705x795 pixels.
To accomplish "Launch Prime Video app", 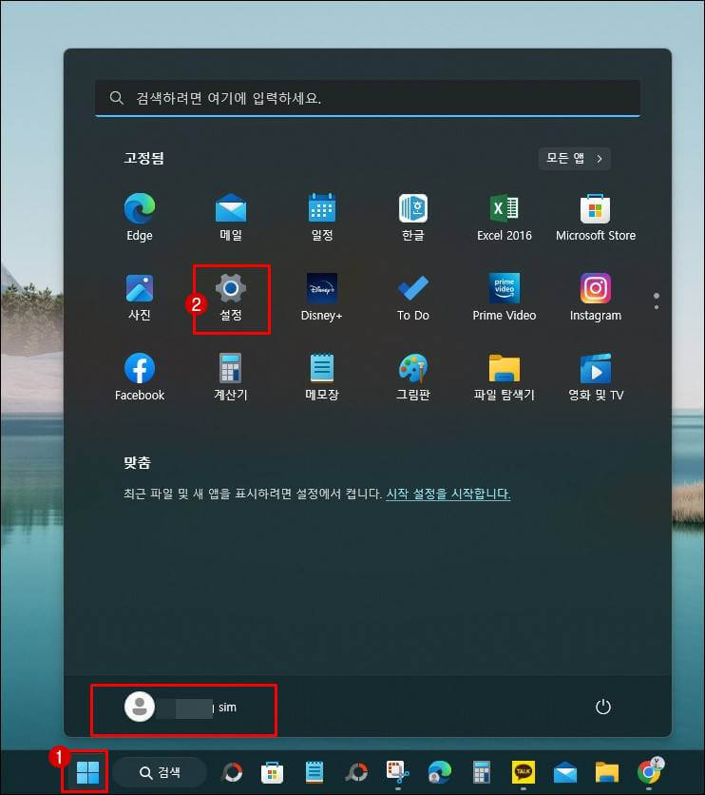I will pos(504,297).
